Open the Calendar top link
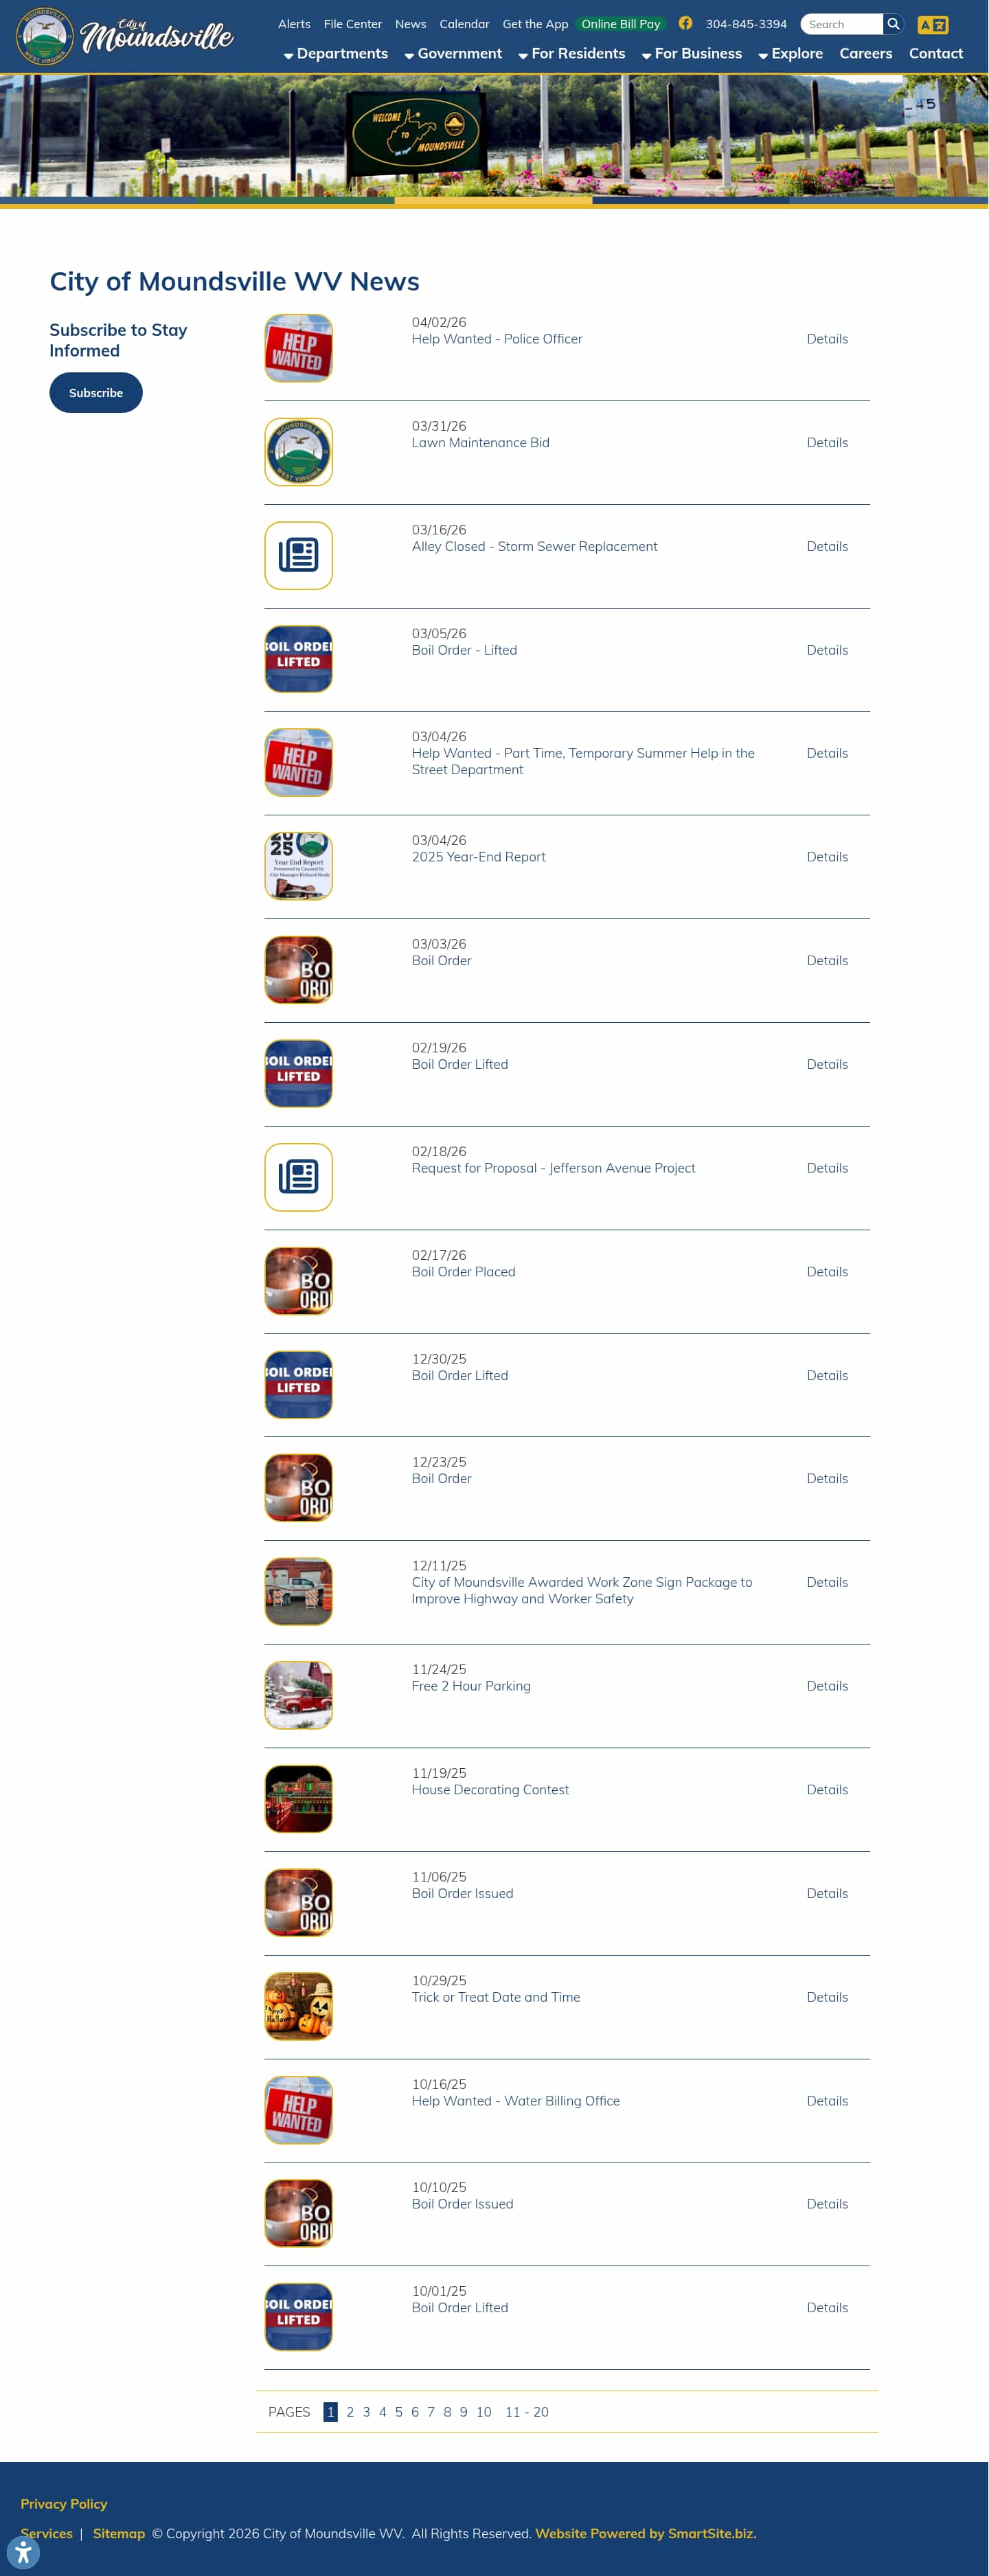This screenshot has width=989, height=2576. click(x=464, y=24)
